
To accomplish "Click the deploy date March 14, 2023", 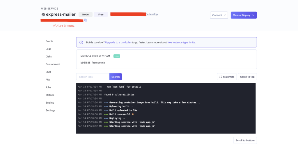I will coord(95,56).
